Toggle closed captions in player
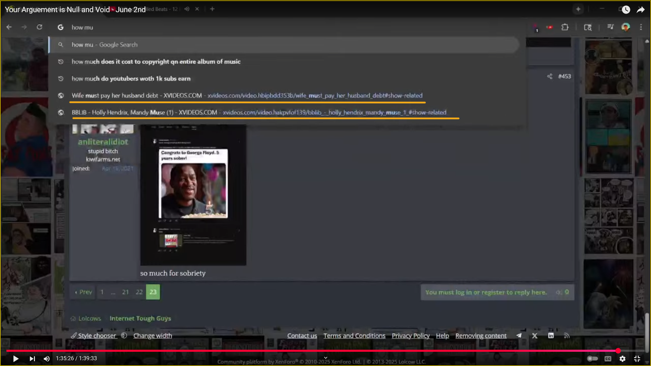The height and width of the screenshot is (366, 651). (x=608, y=359)
